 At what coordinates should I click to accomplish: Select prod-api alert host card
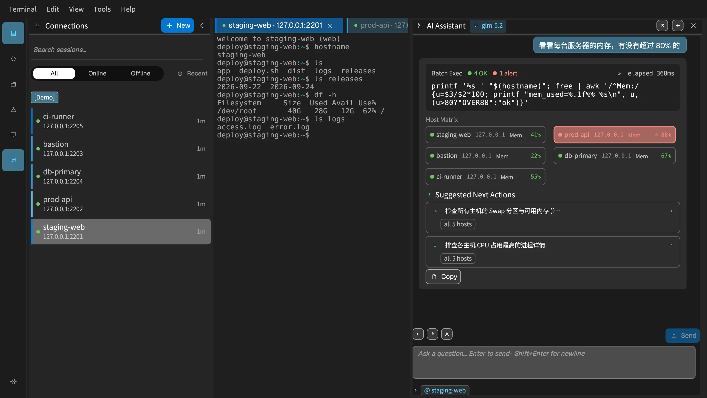click(x=615, y=135)
